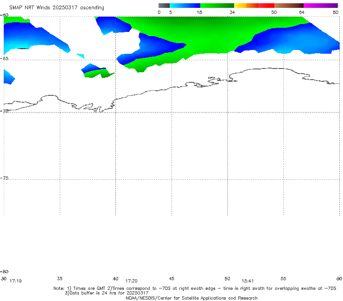Click the brown segment of the color bar
This screenshot has width=343, height=301.
[x=289, y=6]
